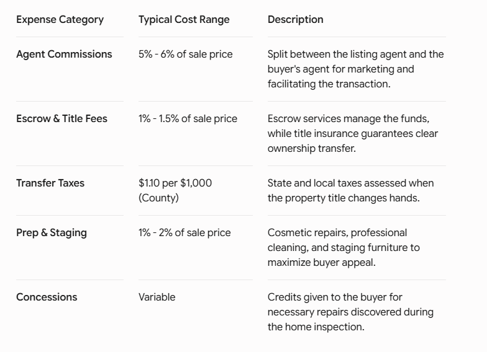487x352 pixels.
Task: Click the Expense Category column header
Action: (60, 20)
